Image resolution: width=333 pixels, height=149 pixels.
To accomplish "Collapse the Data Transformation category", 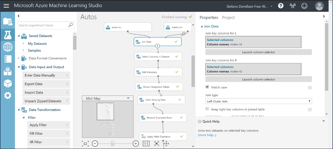I will [19, 110].
